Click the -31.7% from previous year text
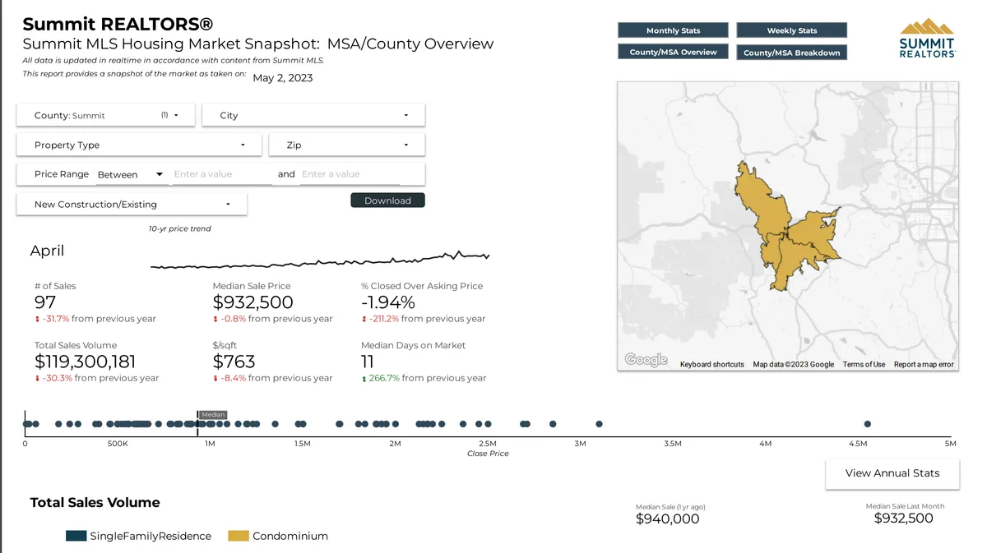Viewport: 987px width, 553px height. point(99,319)
